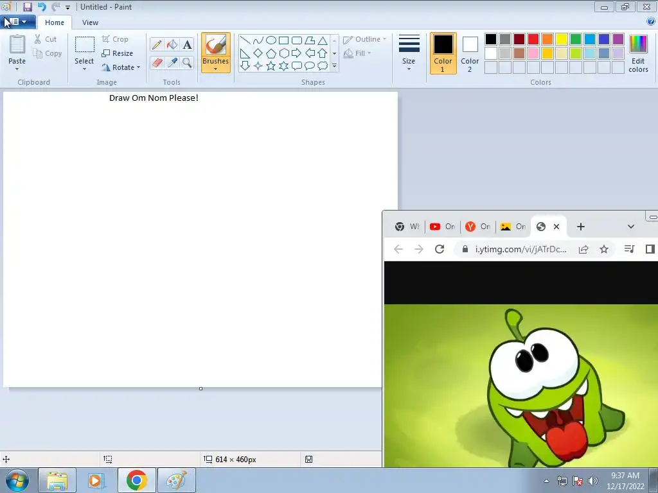Select the Right arrow shape
Image resolution: width=658 pixels, height=493 pixels.
point(297,53)
